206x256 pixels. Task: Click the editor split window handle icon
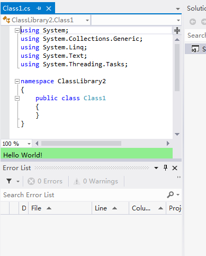point(177,30)
